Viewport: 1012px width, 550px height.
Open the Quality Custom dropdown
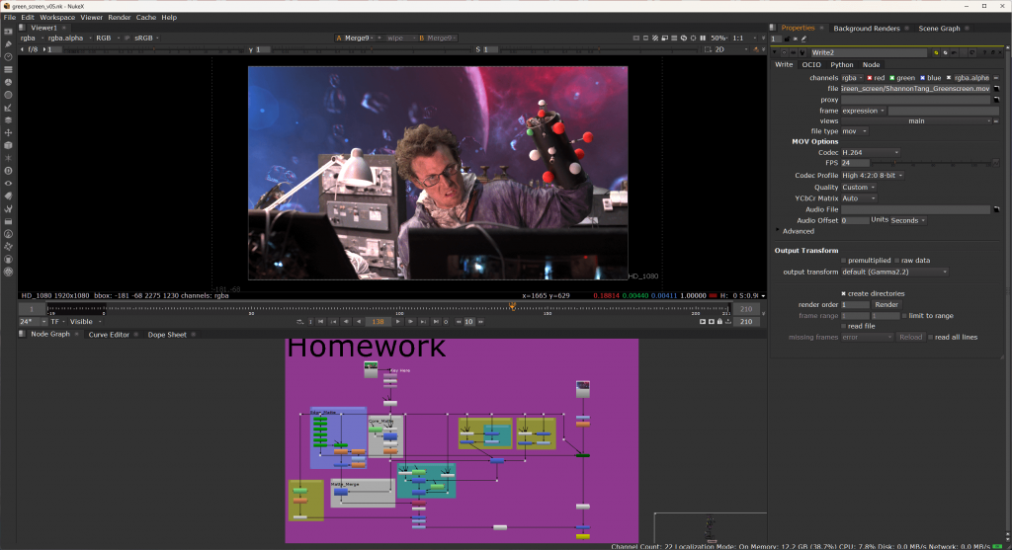859,188
